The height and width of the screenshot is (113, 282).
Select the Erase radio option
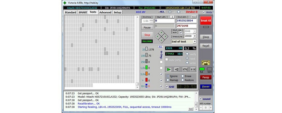click(182, 76)
